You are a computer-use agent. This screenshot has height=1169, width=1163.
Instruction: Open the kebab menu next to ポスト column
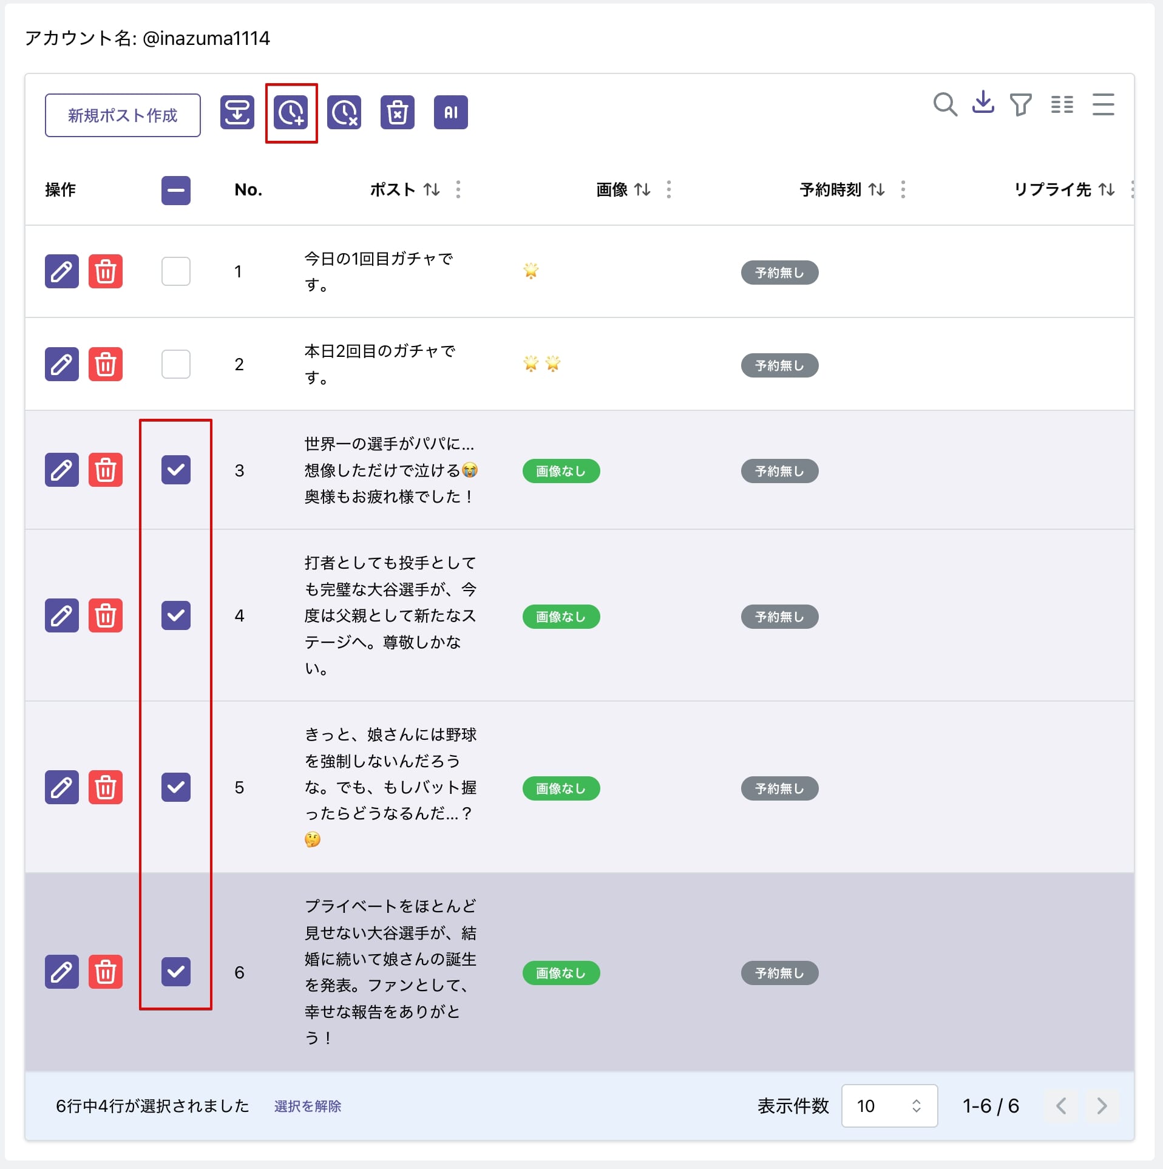pyautogui.click(x=459, y=190)
